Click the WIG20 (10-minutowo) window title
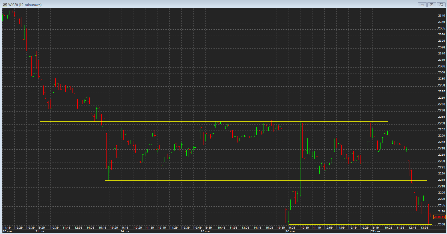The width and height of the screenshot is (447, 234). pos(25,5)
